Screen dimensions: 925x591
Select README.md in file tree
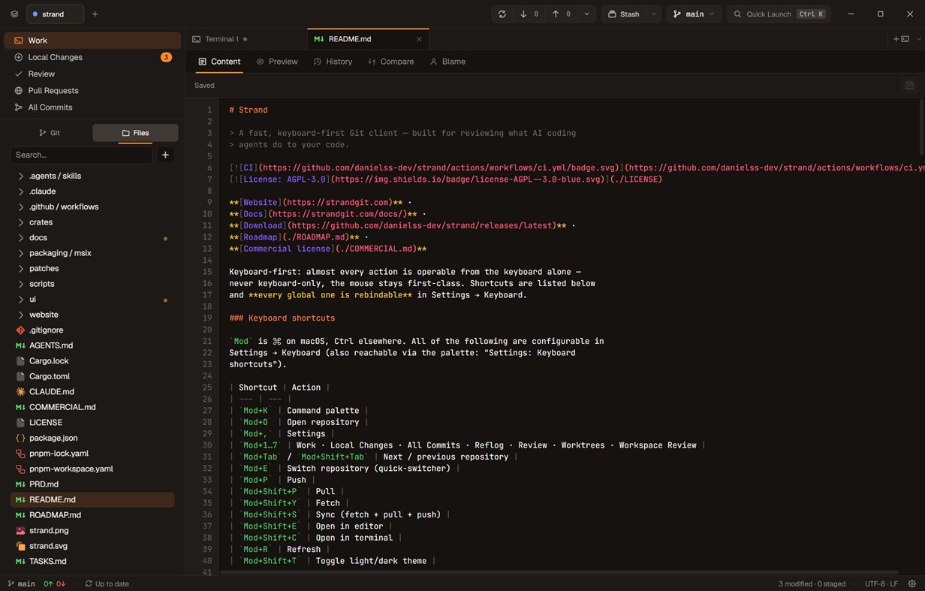(x=92, y=499)
